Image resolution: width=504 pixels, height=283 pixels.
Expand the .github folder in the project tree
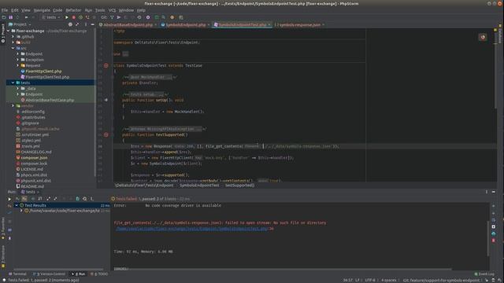[x=13, y=37]
